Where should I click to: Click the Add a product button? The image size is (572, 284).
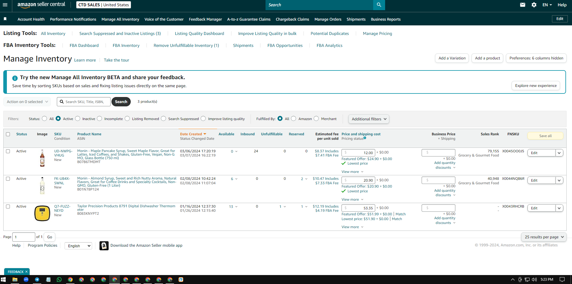point(487,58)
